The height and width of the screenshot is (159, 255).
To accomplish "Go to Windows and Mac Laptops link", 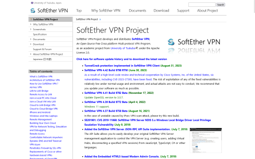I will click(43, 116).
